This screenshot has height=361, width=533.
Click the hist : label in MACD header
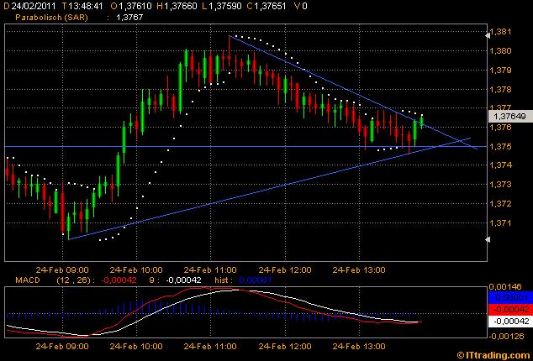click(224, 280)
